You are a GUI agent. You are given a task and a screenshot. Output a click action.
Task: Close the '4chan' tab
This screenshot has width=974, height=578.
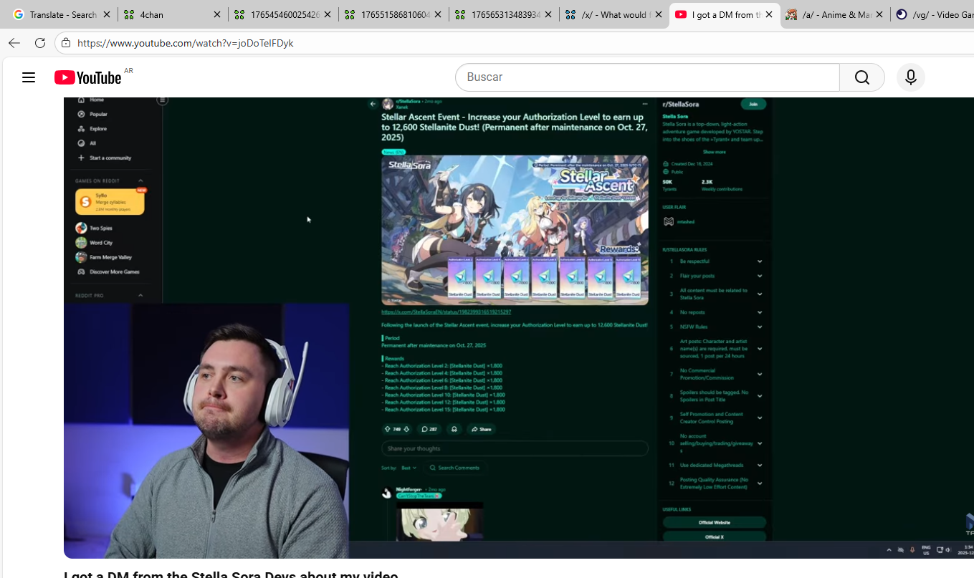pyautogui.click(x=217, y=14)
